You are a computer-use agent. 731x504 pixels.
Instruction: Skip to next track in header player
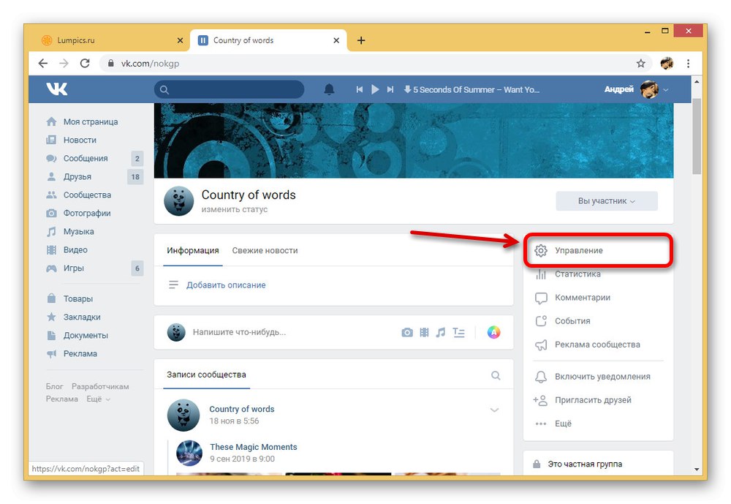[x=390, y=89]
